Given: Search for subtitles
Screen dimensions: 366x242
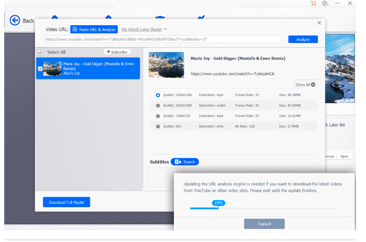Looking at the screenshot, I should [x=185, y=162].
